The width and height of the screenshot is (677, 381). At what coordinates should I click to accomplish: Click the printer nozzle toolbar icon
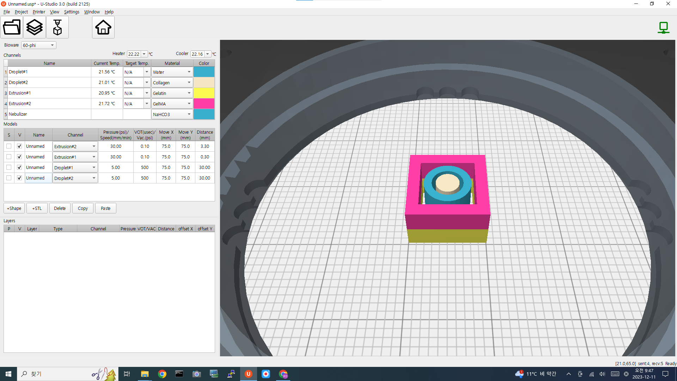[x=57, y=27]
